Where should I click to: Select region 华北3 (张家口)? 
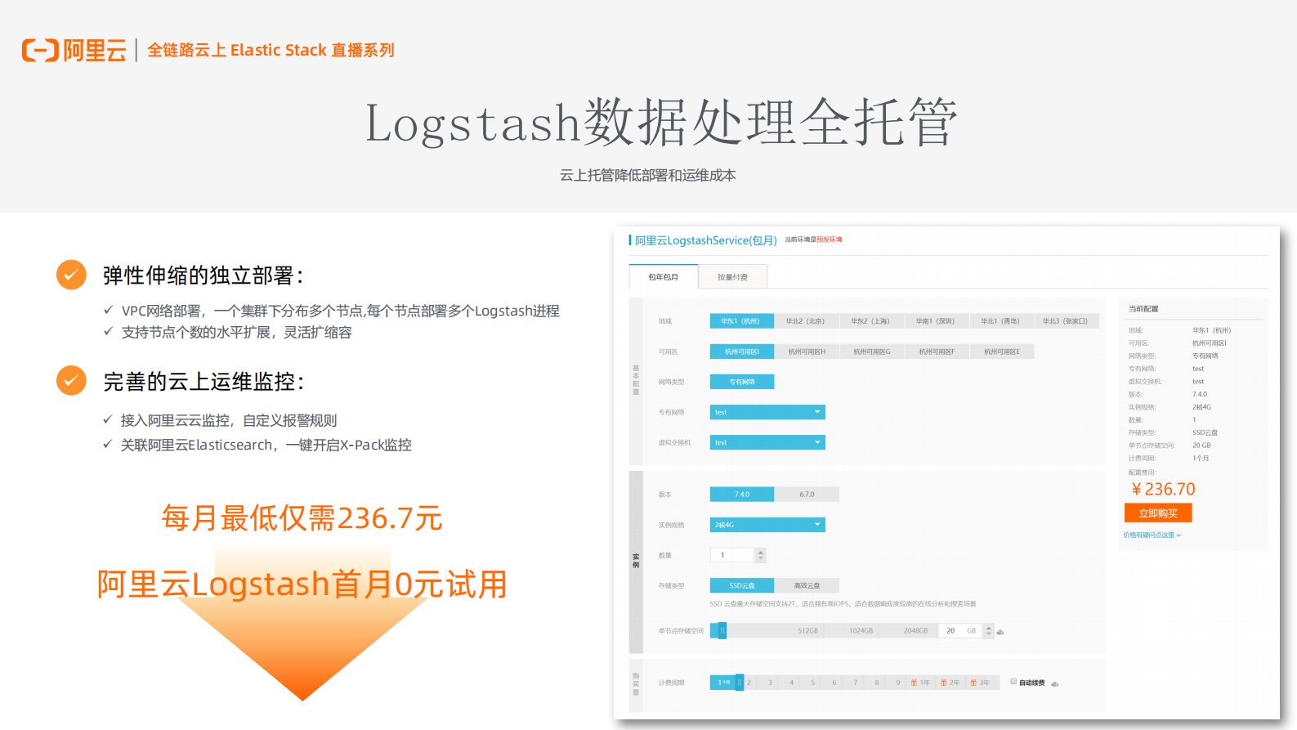point(1066,321)
